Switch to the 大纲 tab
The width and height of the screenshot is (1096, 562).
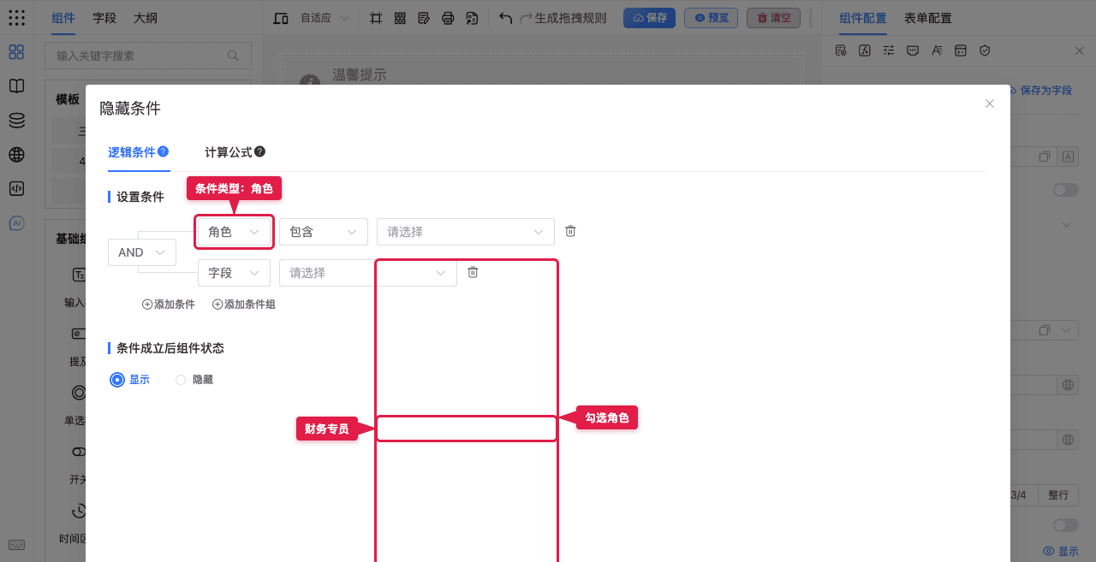(146, 18)
